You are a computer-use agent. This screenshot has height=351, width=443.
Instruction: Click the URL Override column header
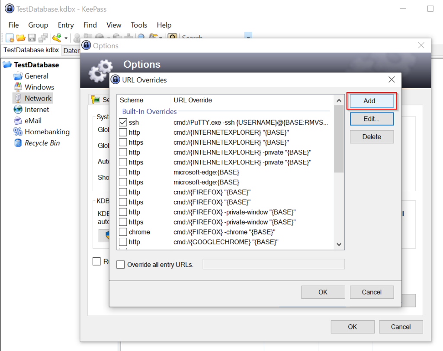252,100
